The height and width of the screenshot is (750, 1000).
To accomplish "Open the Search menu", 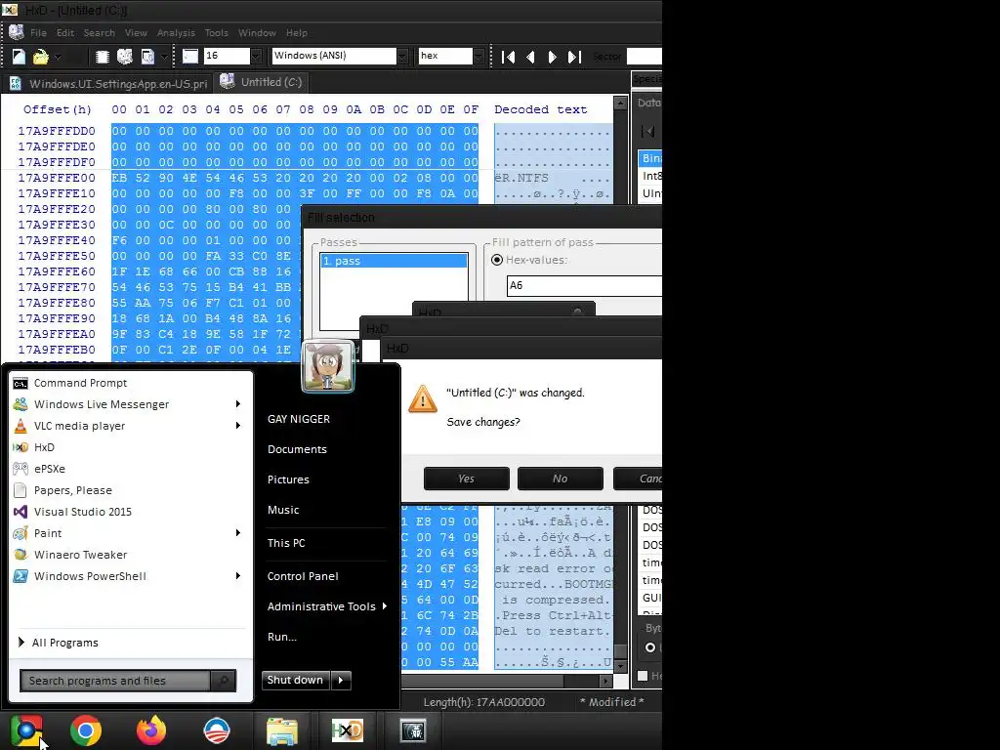I will tap(100, 32).
